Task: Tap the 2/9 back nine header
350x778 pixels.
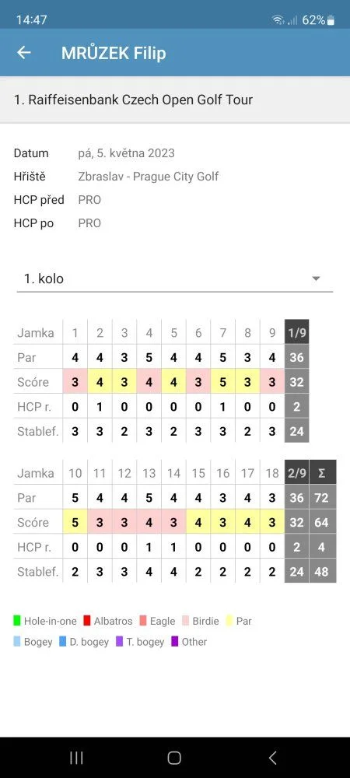Action: pos(296,472)
